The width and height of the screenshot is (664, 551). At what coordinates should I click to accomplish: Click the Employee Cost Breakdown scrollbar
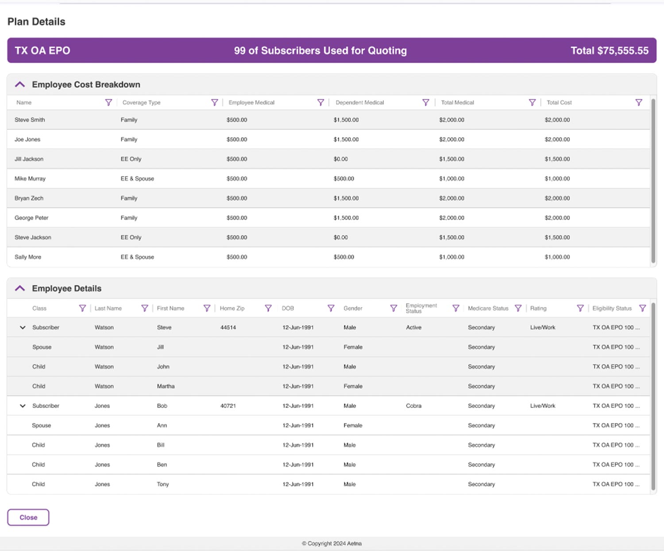click(x=653, y=181)
